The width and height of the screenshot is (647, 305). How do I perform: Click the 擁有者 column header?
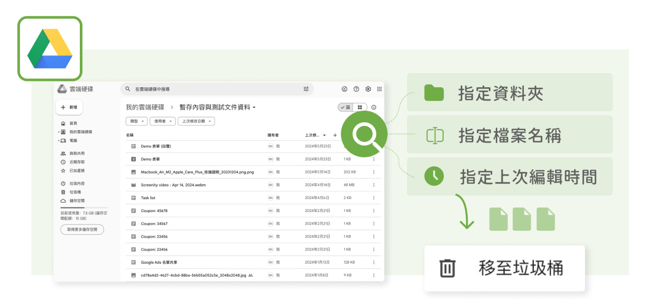(x=273, y=135)
